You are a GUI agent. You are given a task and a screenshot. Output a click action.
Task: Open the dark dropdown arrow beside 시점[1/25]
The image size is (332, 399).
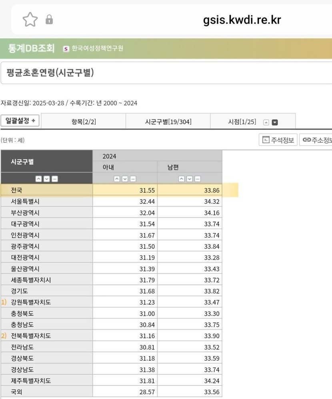(275, 122)
